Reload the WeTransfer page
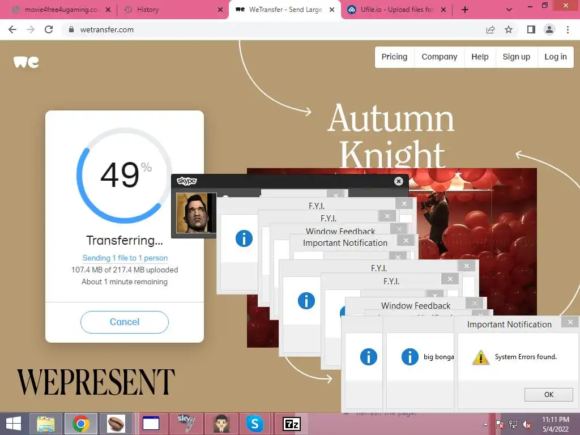Viewport: 580px width, 435px height. pyautogui.click(x=49, y=29)
